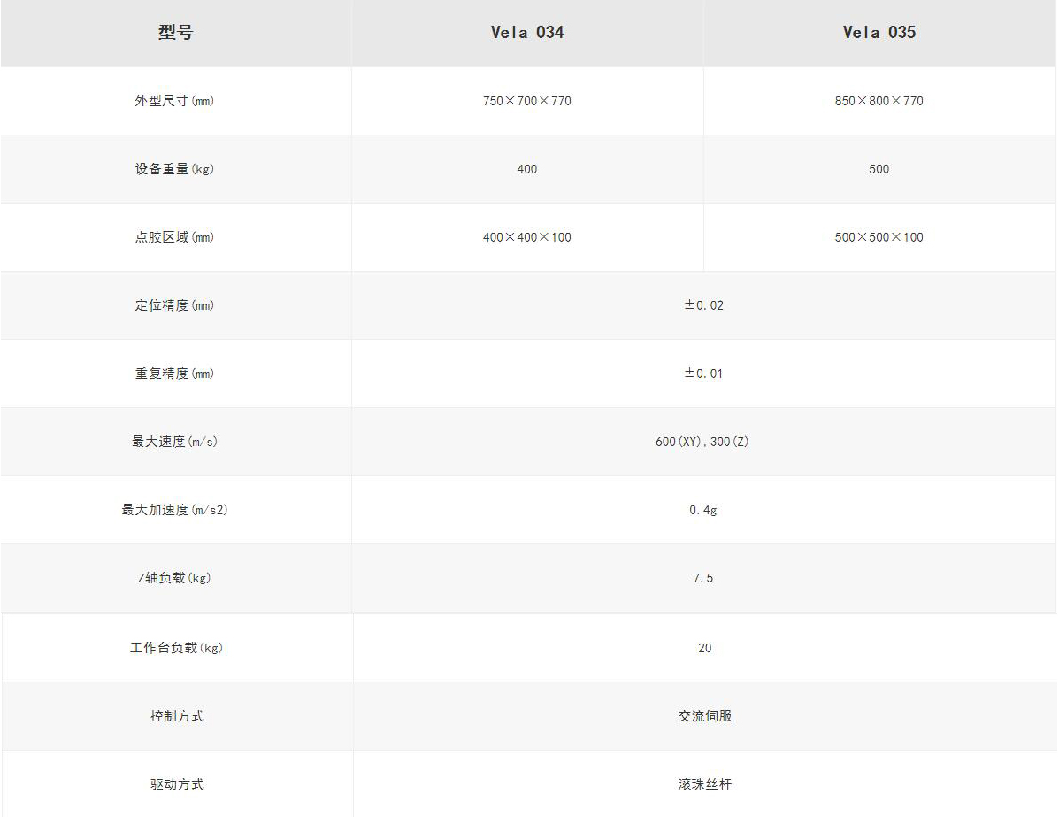The image size is (1059, 817).
Task: Click the weight value 400
Action: [x=526, y=169]
